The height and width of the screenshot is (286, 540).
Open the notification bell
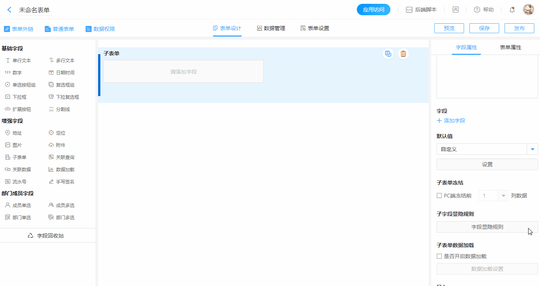[x=512, y=10]
